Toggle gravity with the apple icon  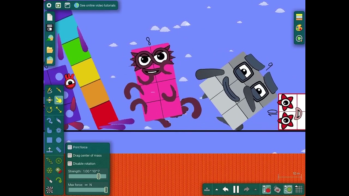tap(267, 189)
